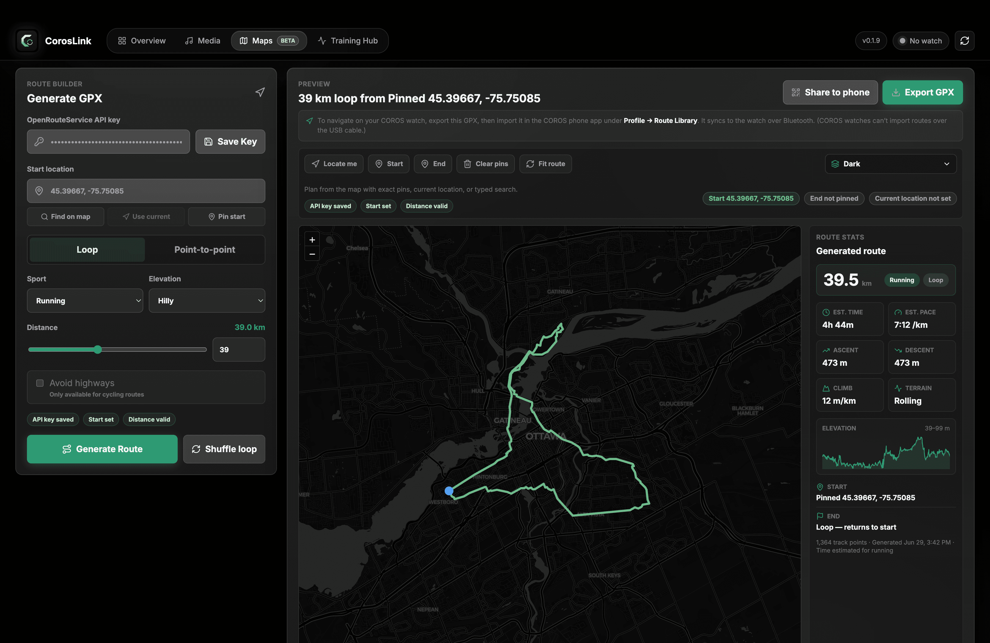Click the Fit route button
Viewport: 990px width, 643px height.
click(545, 164)
